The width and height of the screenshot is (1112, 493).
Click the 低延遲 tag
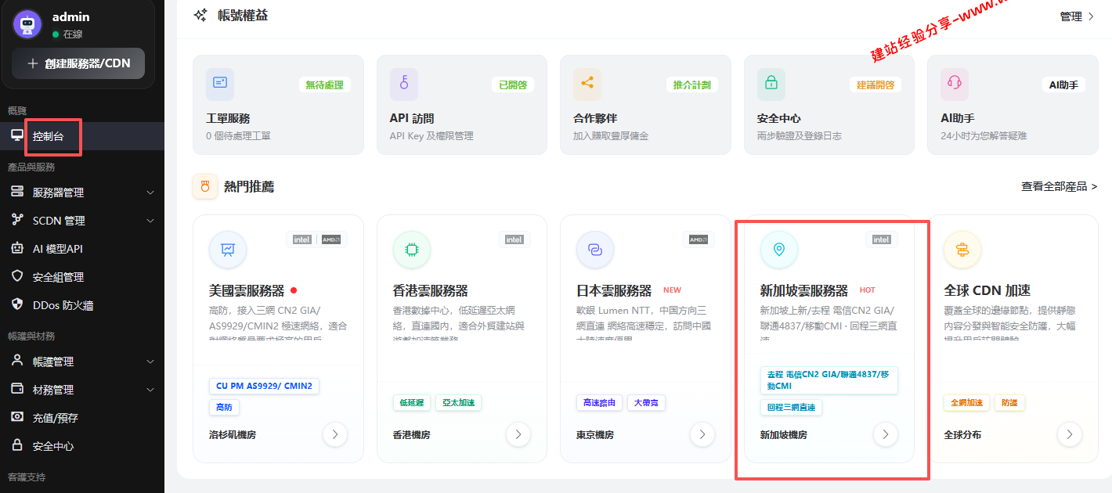[x=411, y=403]
